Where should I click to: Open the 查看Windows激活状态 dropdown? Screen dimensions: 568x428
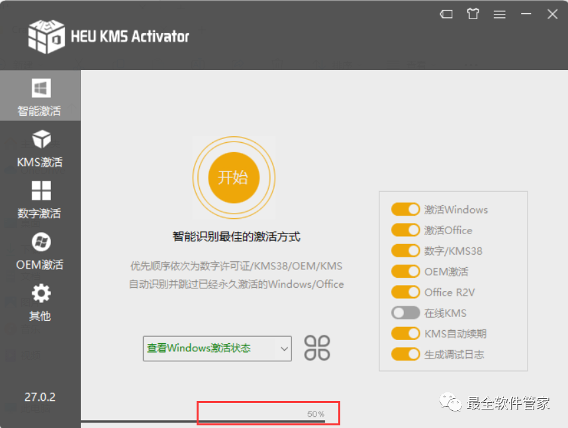coord(217,349)
